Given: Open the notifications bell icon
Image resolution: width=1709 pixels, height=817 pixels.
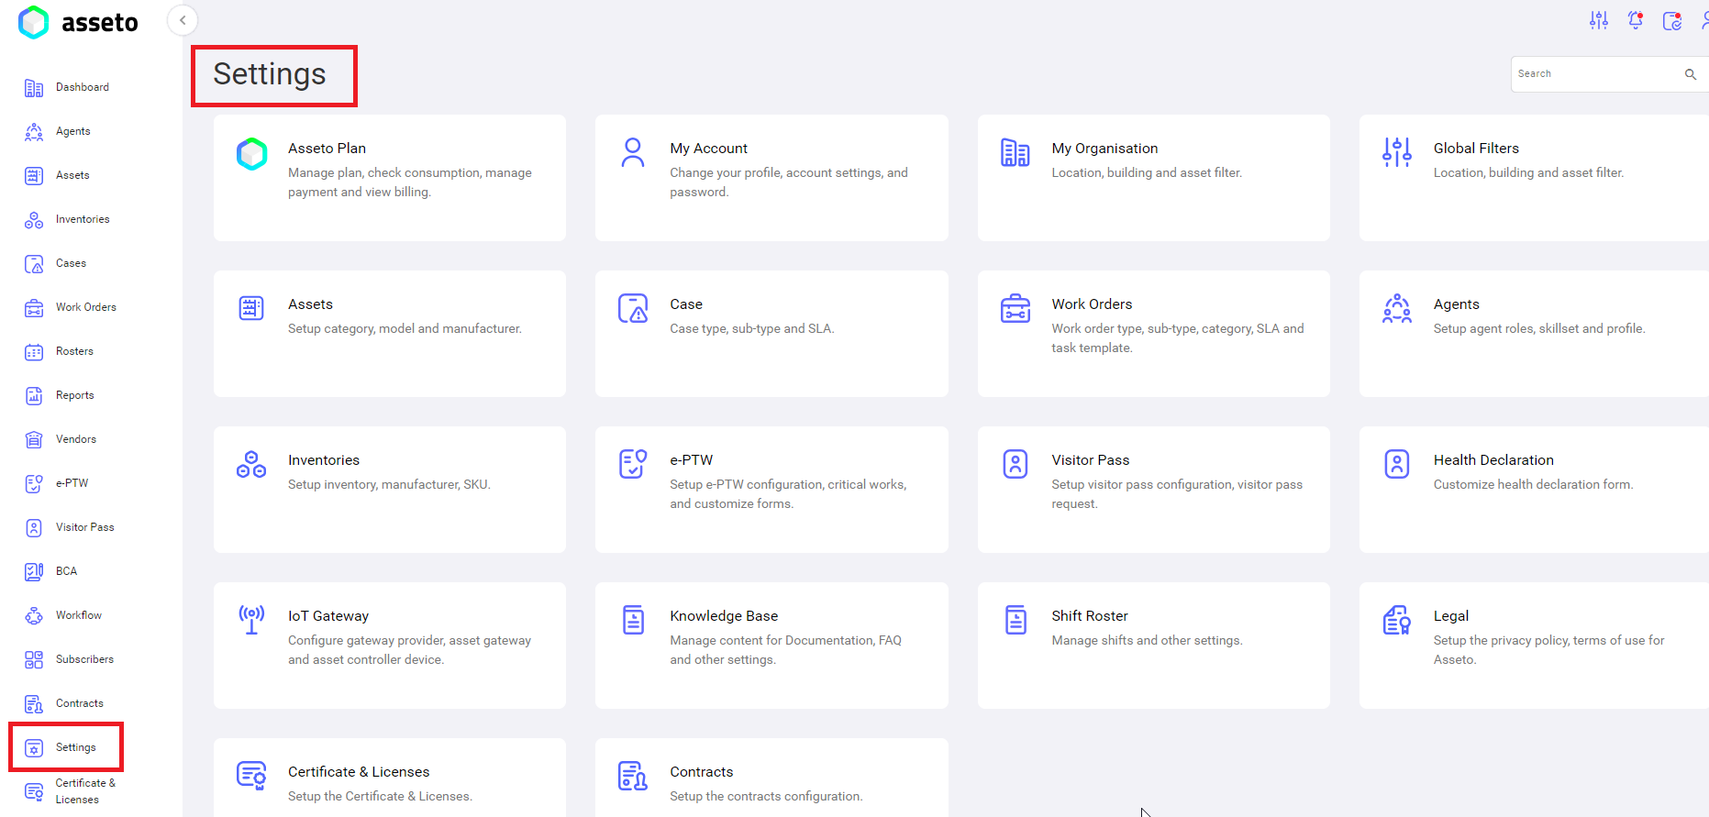Looking at the screenshot, I should click(1636, 20).
